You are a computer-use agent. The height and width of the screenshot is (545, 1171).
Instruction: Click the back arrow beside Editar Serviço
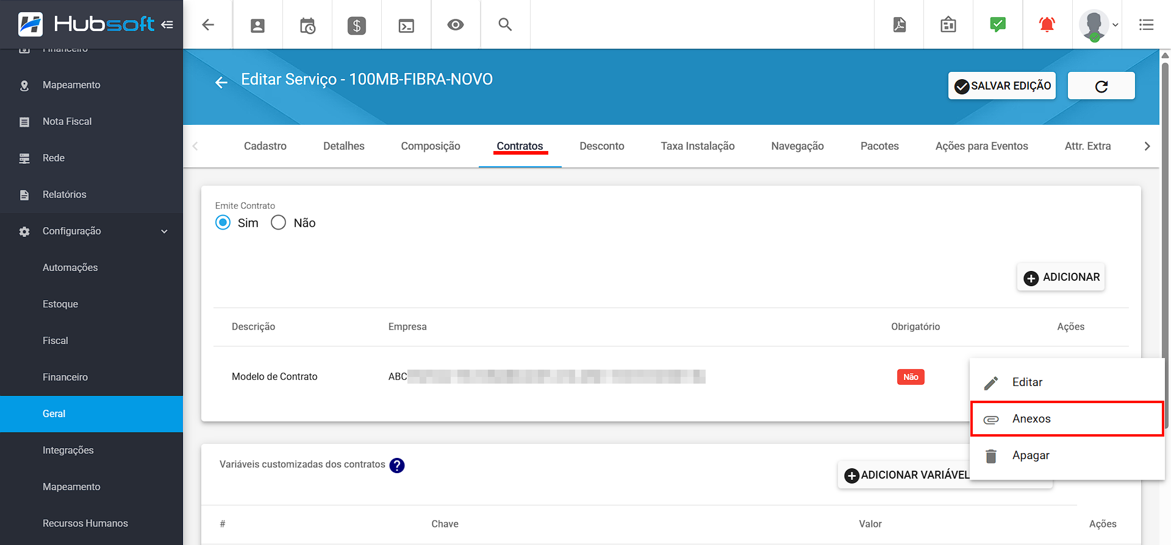[x=221, y=82]
